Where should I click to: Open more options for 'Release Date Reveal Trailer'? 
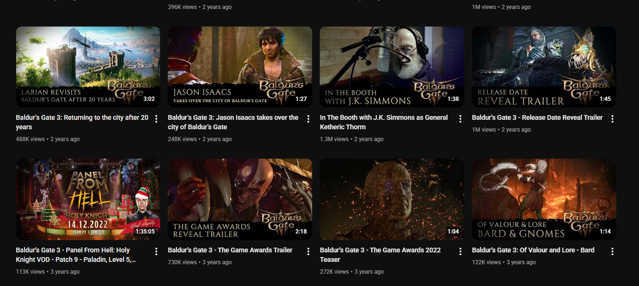(x=612, y=119)
